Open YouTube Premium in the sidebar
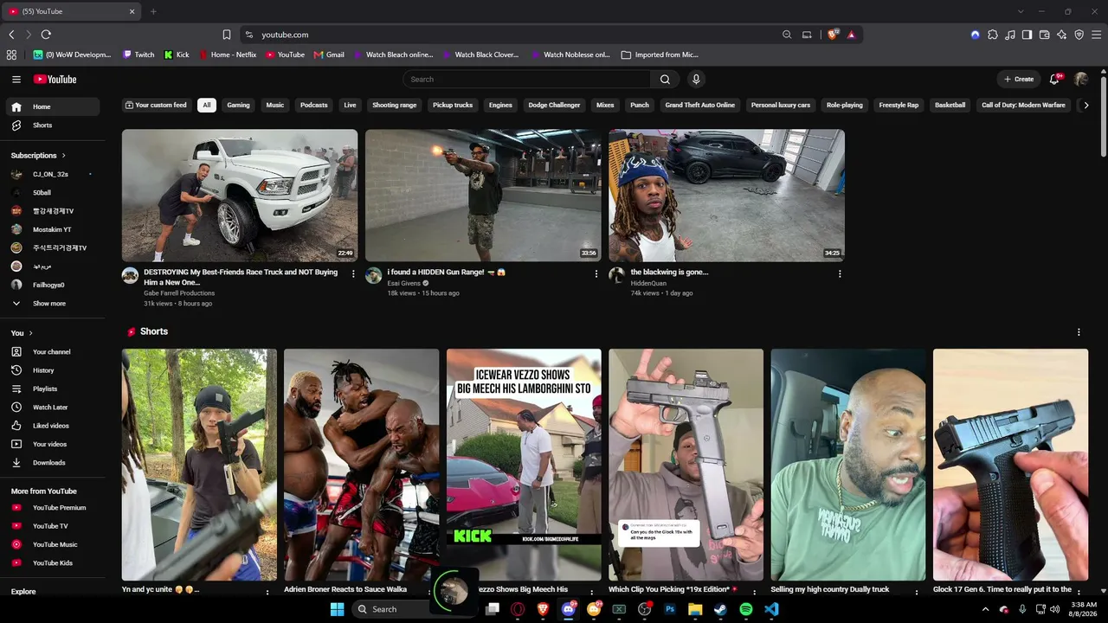 tap(55, 508)
